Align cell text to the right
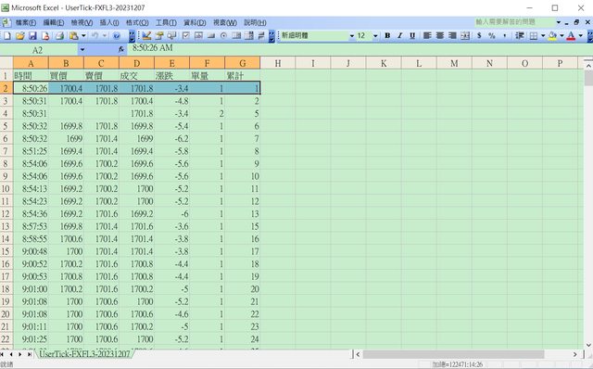Viewport: 593px width, 369px height. (452, 35)
